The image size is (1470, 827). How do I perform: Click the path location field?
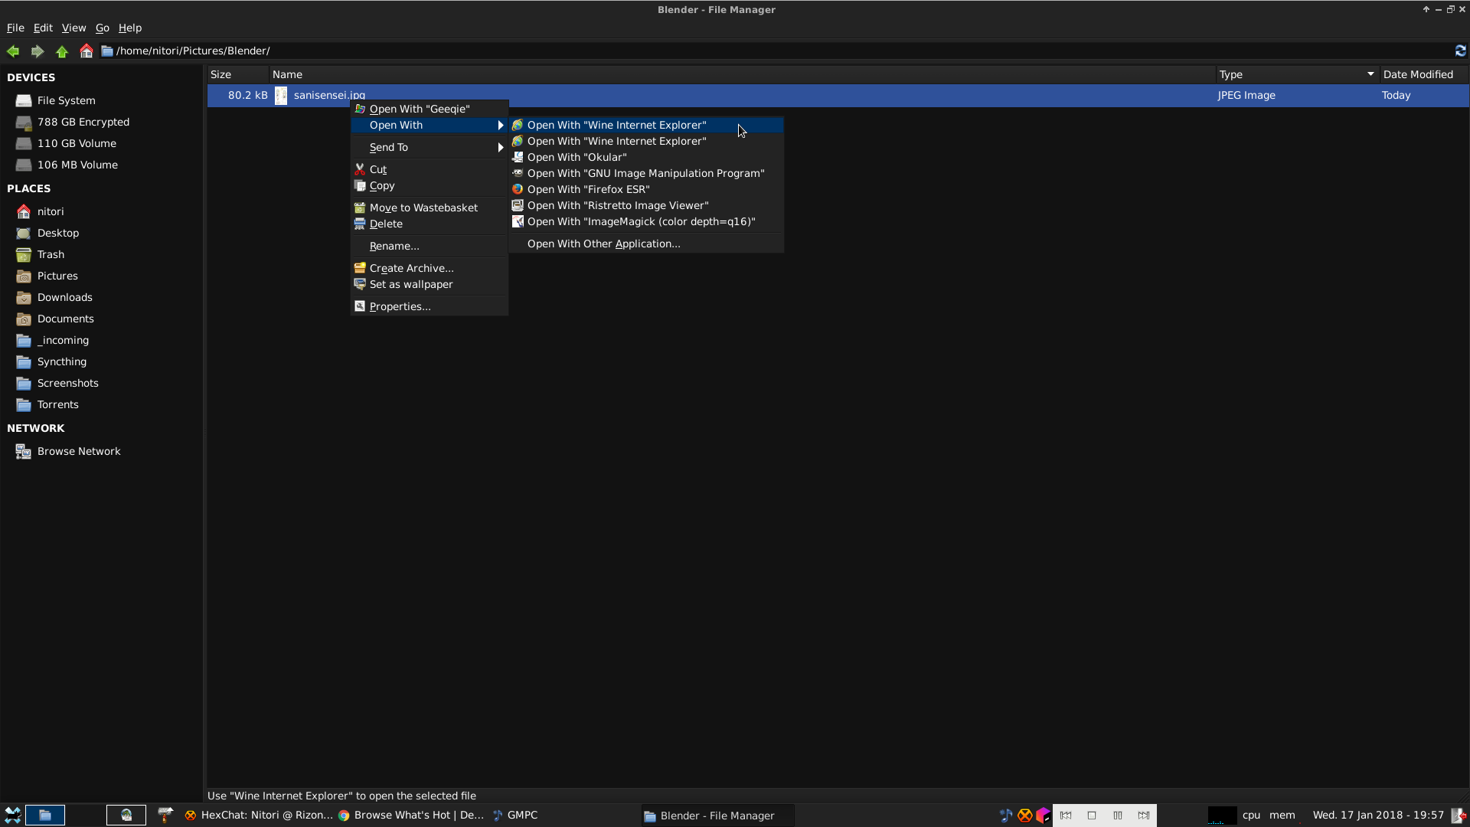[x=766, y=51]
